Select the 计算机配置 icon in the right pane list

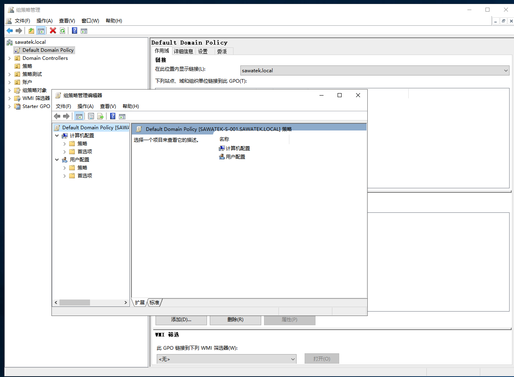coord(222,149)
